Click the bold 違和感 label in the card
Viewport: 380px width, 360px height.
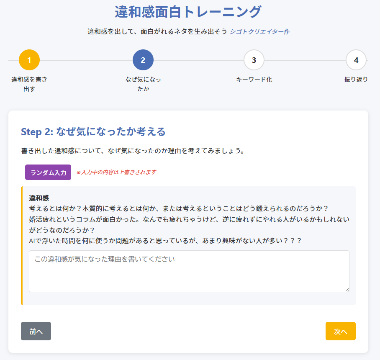coord(39,198)
